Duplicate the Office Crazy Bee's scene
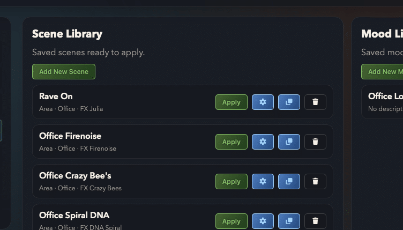Image resolution: width=403 pixels, height=230 pixels. 289,181
